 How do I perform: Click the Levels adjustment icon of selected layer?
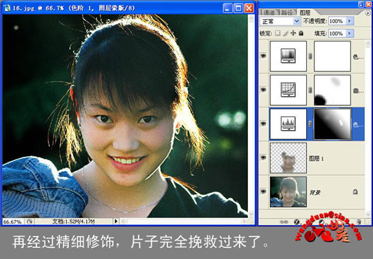(288, 124)
